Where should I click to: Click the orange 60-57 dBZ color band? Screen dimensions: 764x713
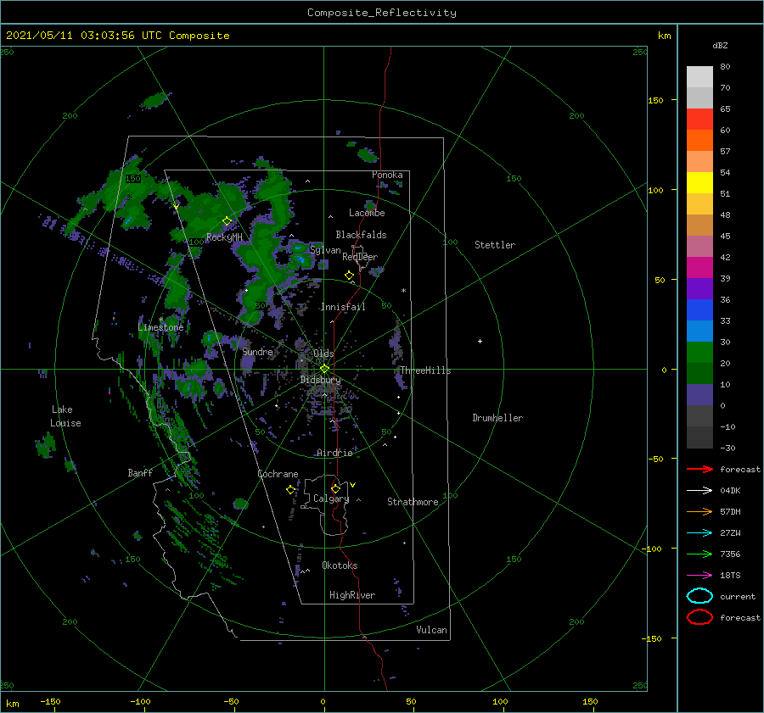pos(699,141)
